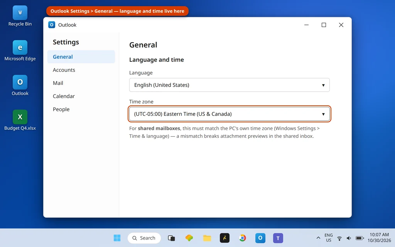Click the Language dropdown arrow
Image resolution: width=395 pixels, height=247 pixels.
(x=323, y=85)
